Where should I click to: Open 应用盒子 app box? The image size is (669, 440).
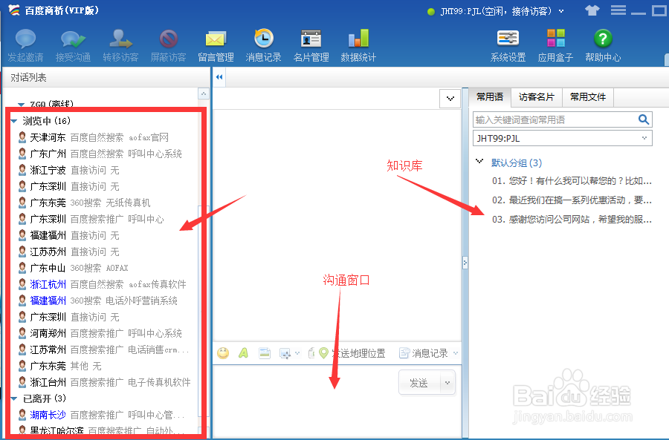[x=555, y=45]
